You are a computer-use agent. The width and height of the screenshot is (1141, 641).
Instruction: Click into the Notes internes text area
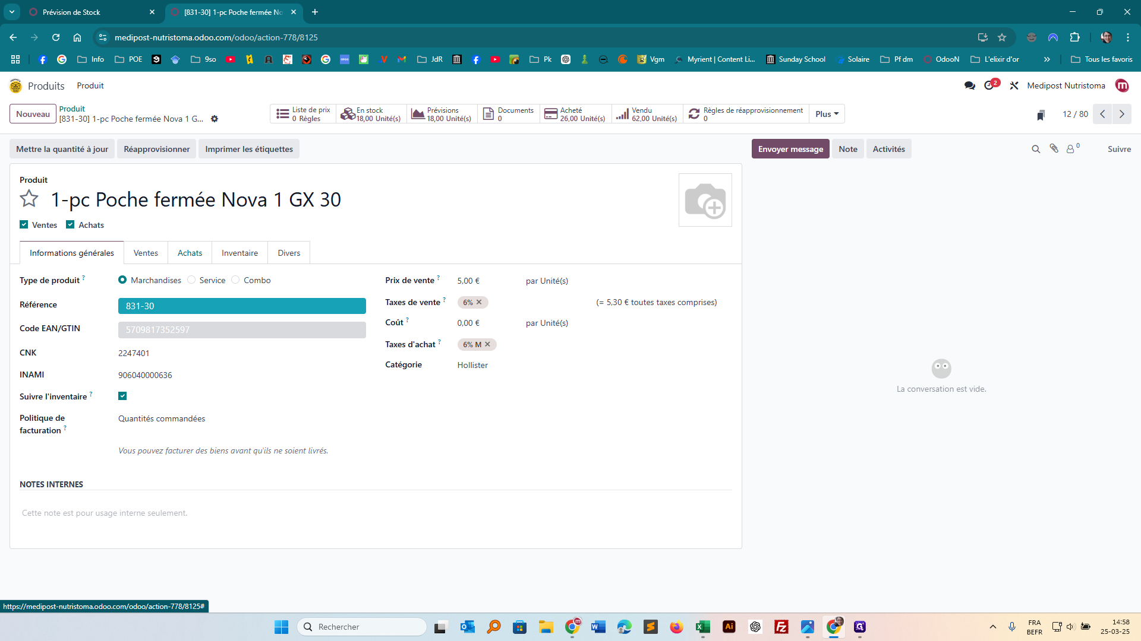click(376, 513)
